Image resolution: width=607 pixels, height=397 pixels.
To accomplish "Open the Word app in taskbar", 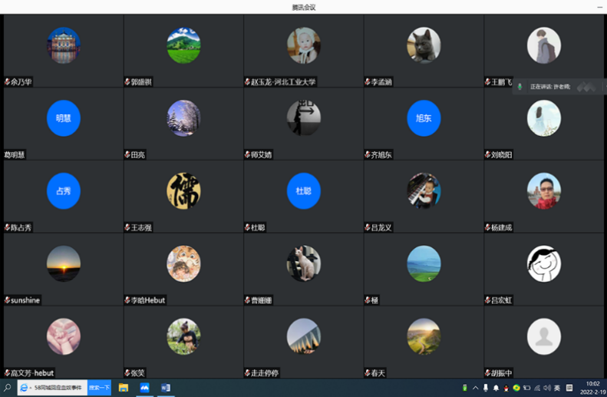I will point(166,389).
